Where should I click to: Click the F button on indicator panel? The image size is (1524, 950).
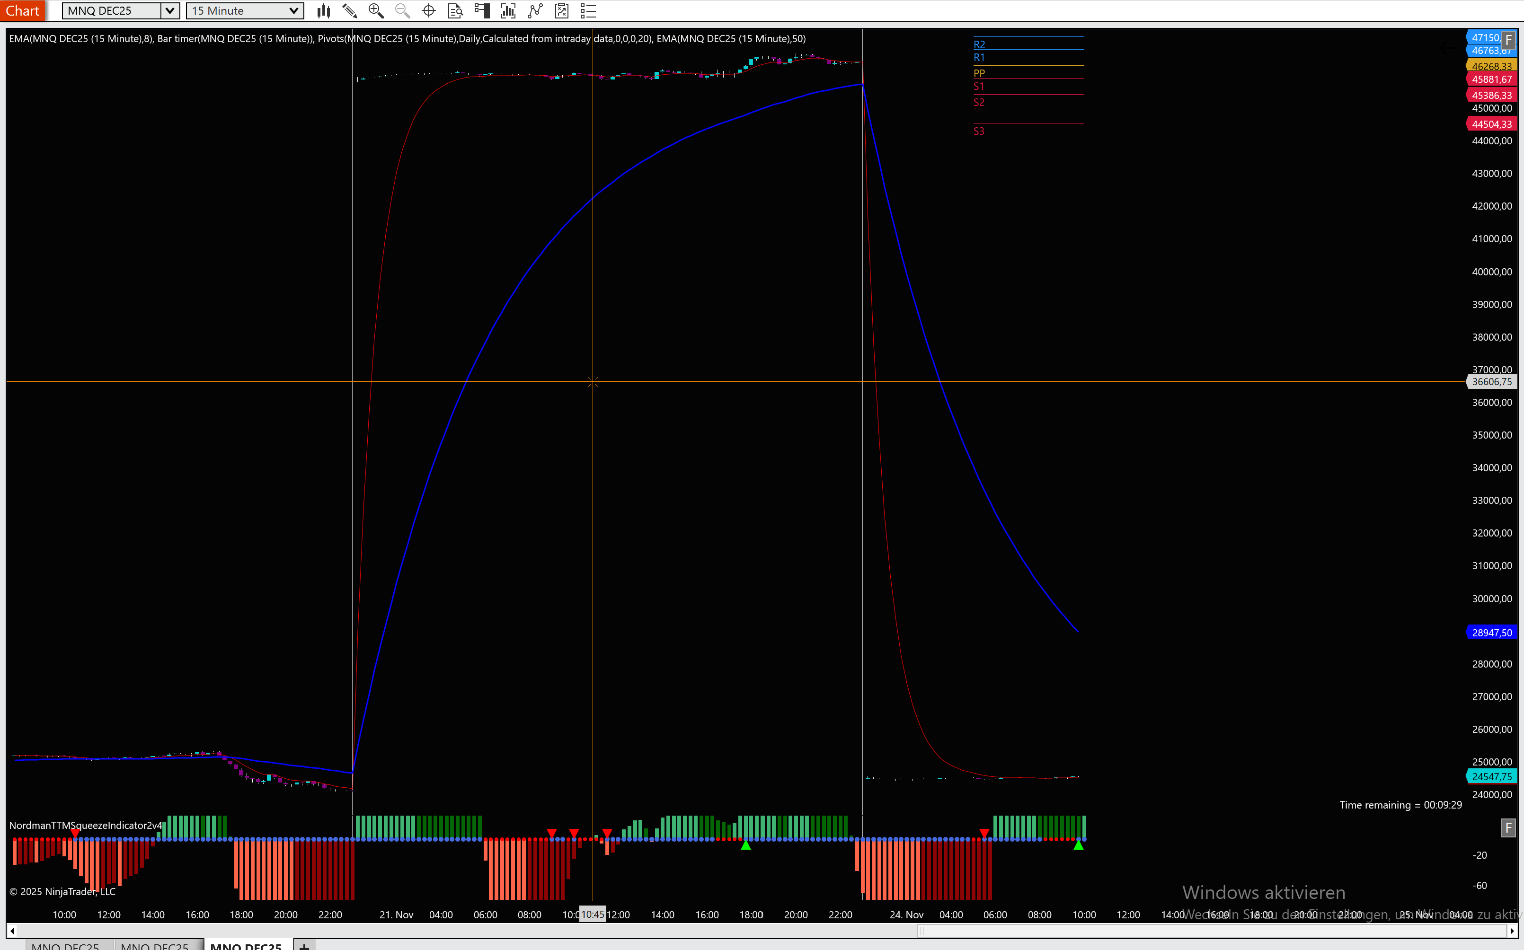(x=1508, y=827)
